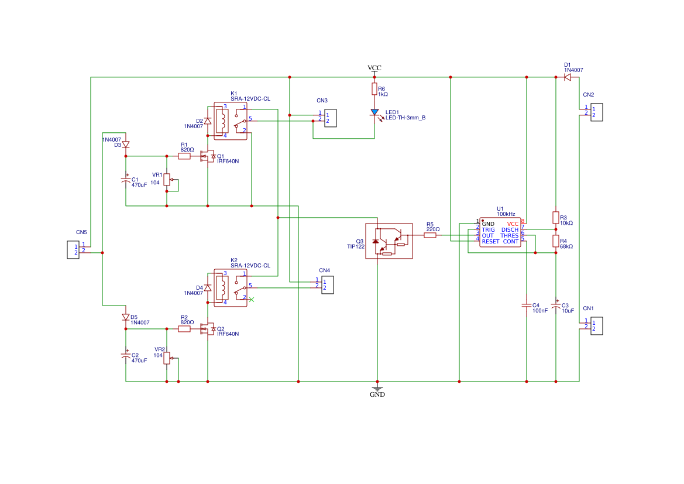Click the R6 resistor symbol

coord(374,89)
